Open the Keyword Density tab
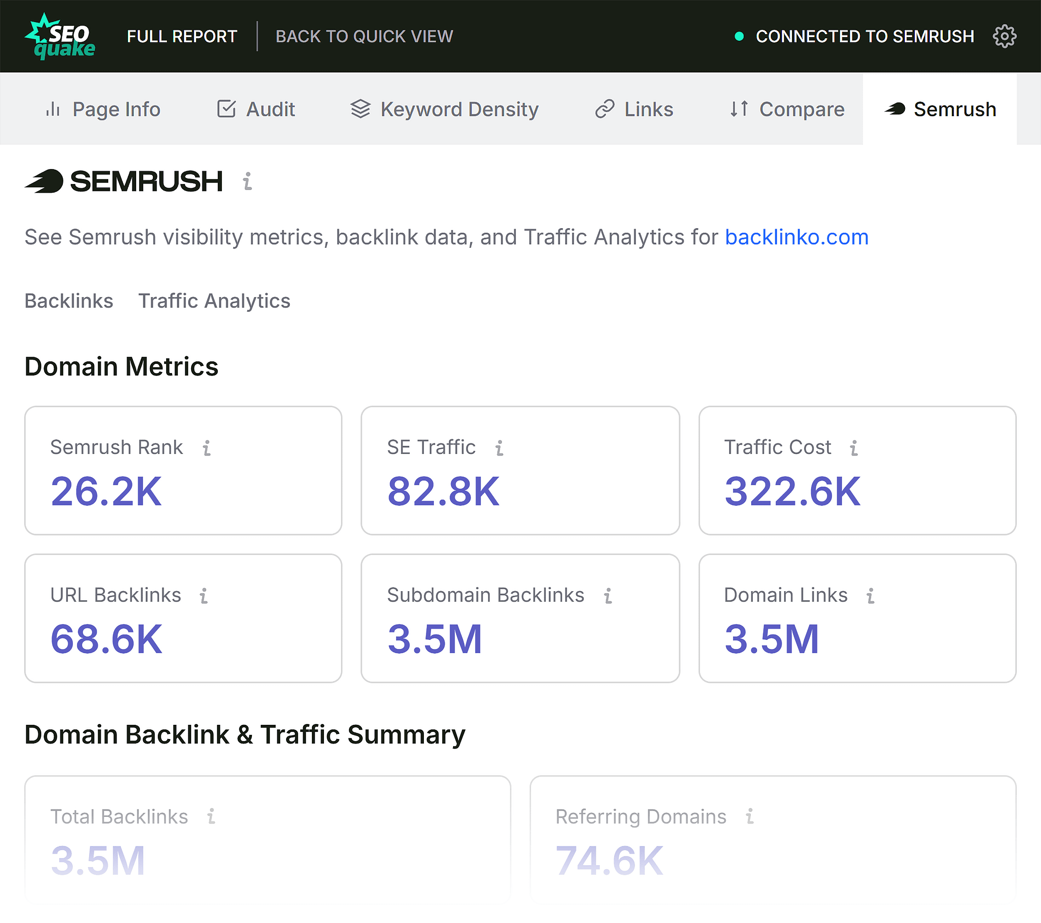The height and width of the screenshot is (923, 1041). click(x=445, y=109)
